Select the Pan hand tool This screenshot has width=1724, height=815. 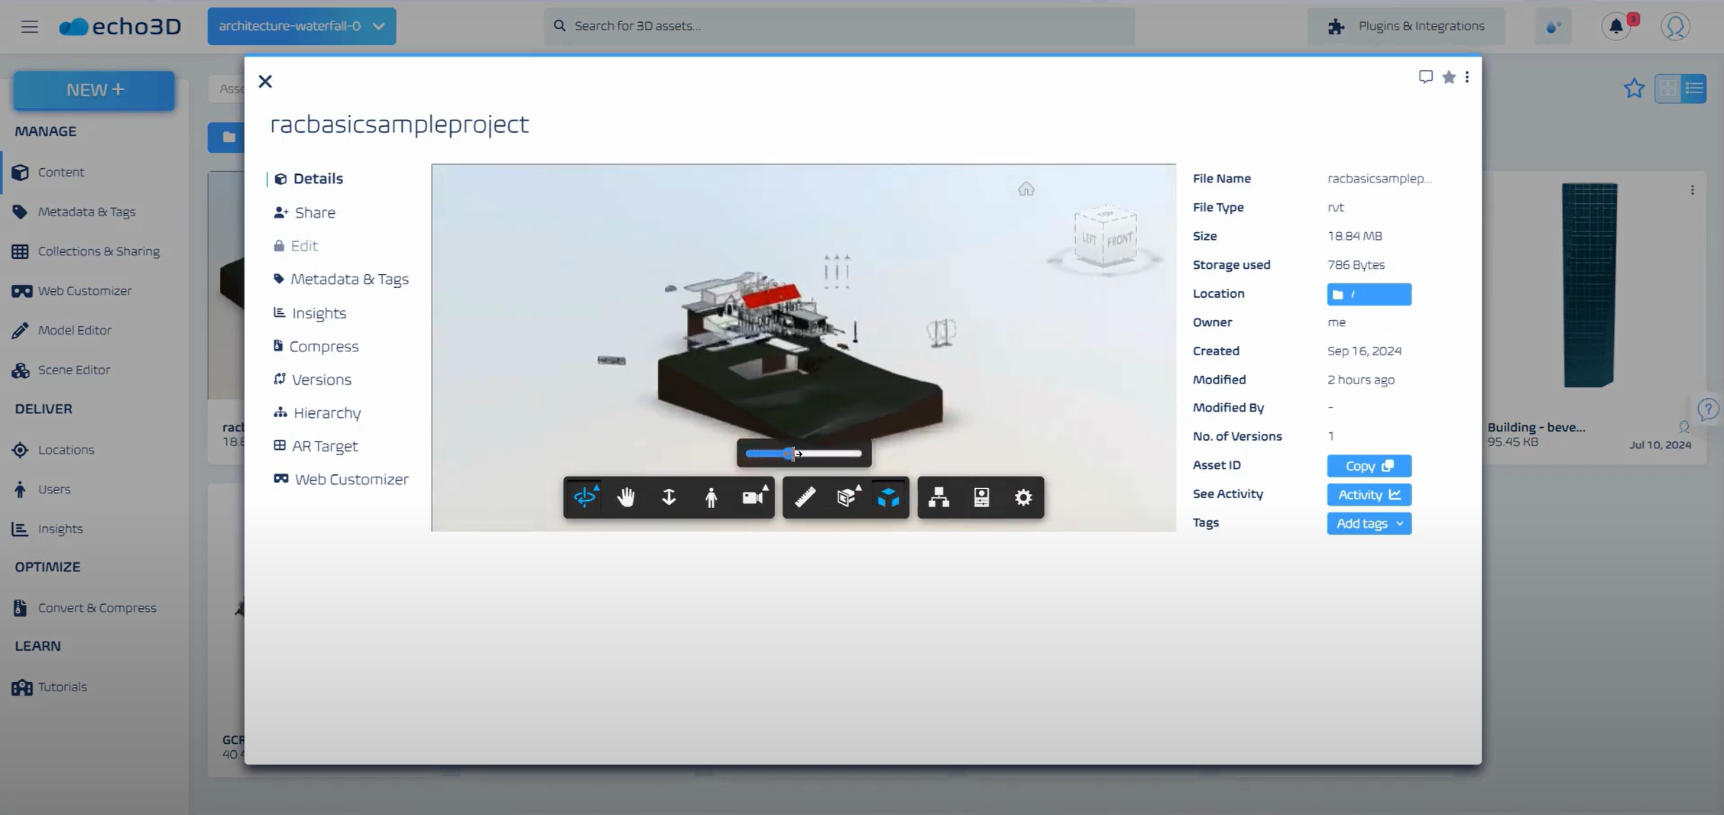[626, 497]
